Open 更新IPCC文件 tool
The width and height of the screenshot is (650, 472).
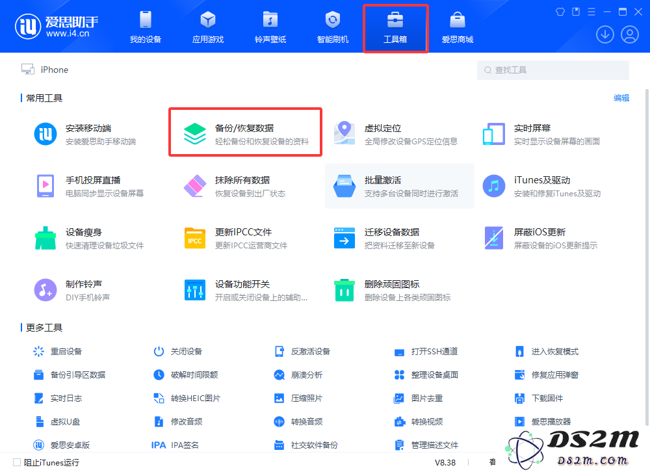[236, 238]
